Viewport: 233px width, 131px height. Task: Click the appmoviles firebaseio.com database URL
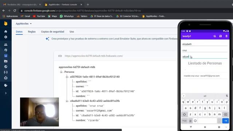[x=94, y=56]
